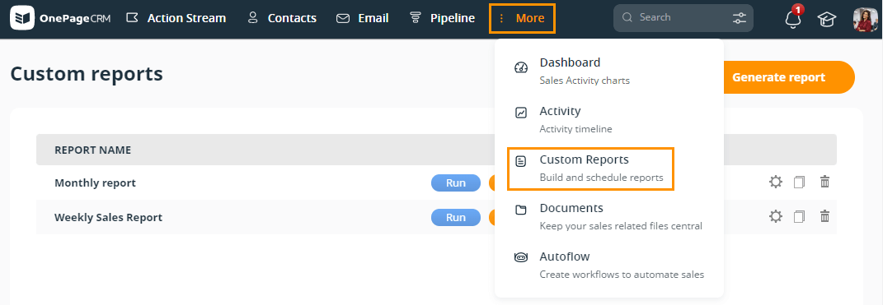The width and height of the screenshot is (883, 305).
Task: Open the graduation cap help icon
Action: (827, 20)
